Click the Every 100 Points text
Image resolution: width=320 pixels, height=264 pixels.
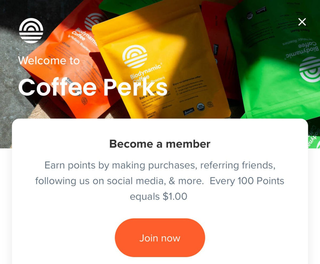pos(247,181)
